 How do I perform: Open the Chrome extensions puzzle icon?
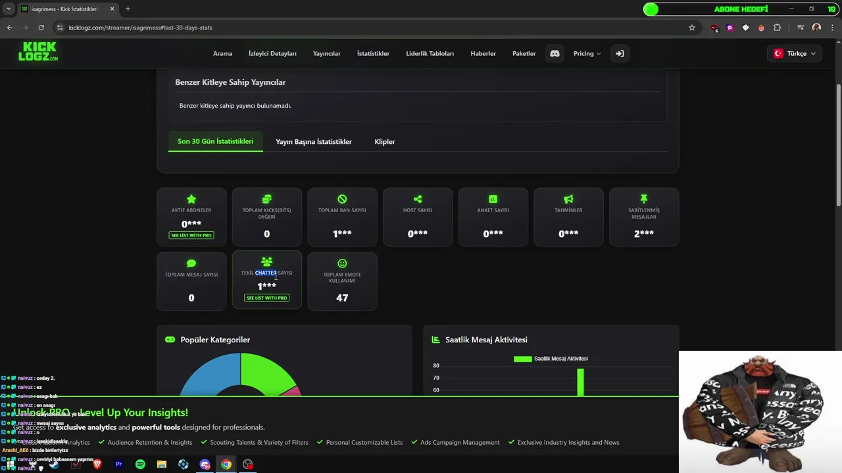click(777, 28)
